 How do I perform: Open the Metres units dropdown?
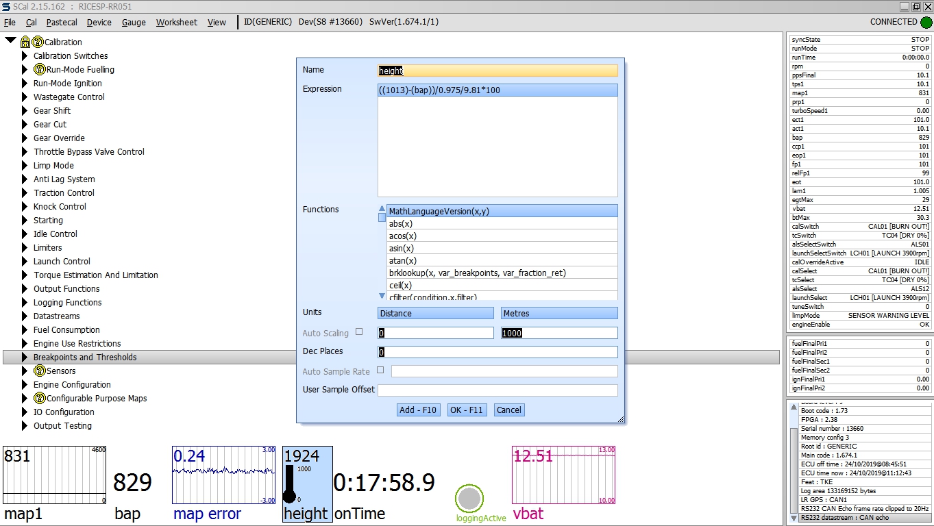point(559,313)
